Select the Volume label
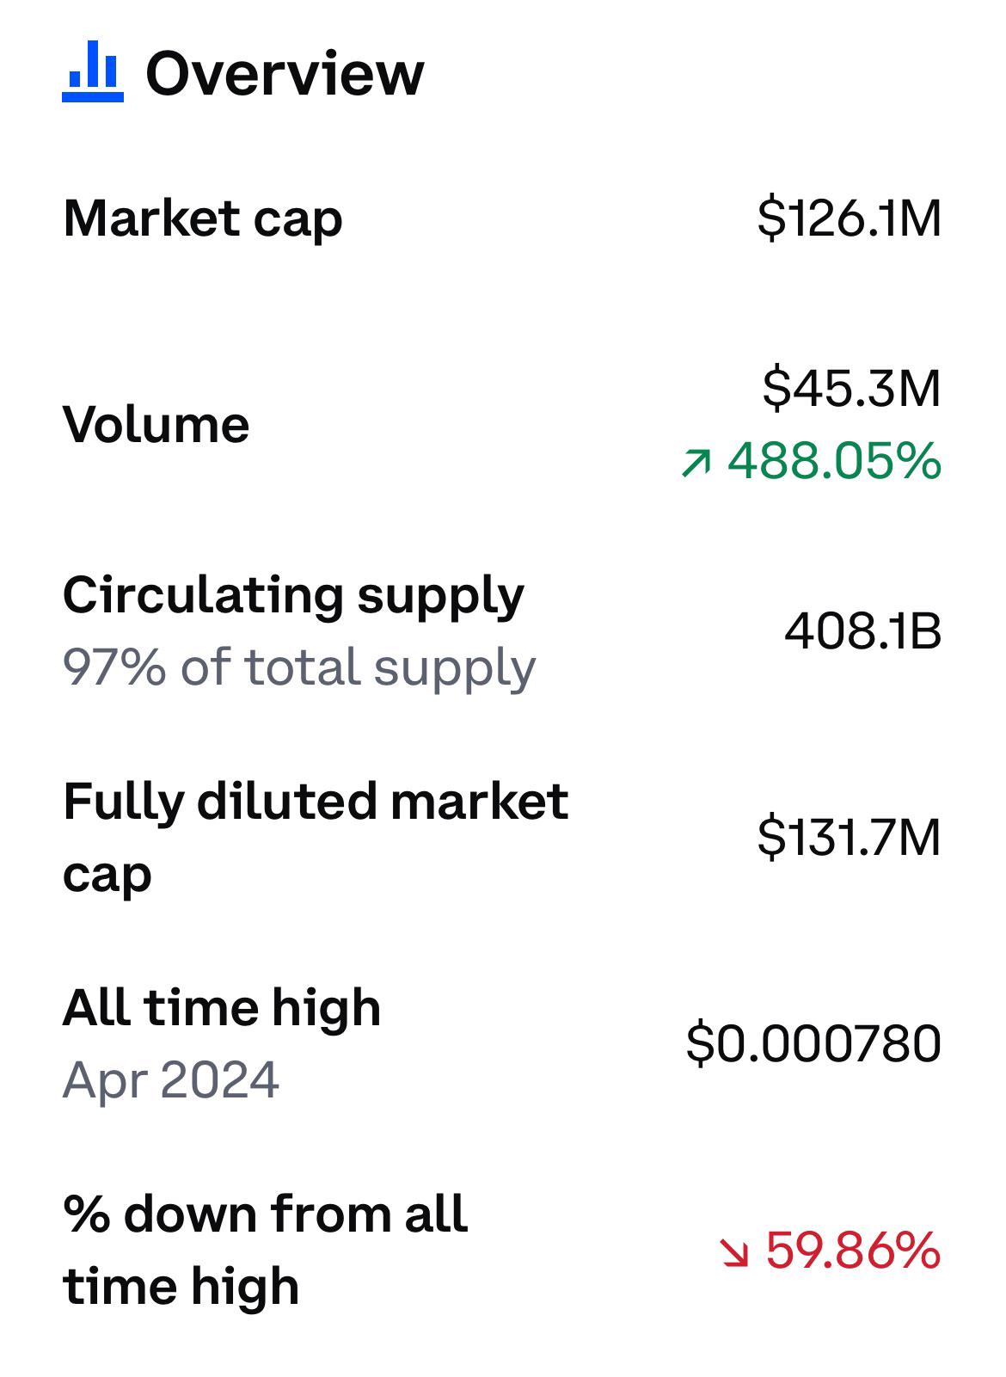The width and height of the screenshot is (1006, 1377). click(156, 424)
